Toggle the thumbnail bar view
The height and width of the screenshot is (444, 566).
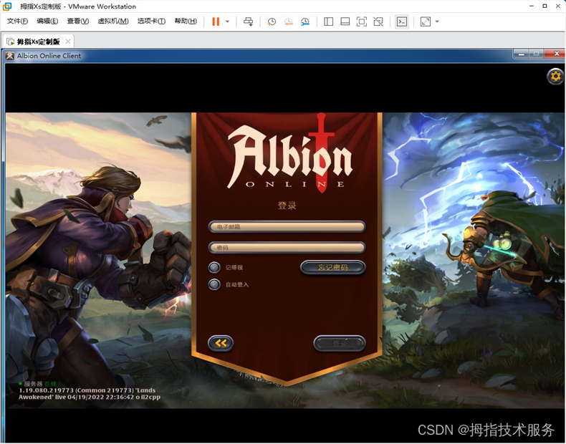coord(345,21)
